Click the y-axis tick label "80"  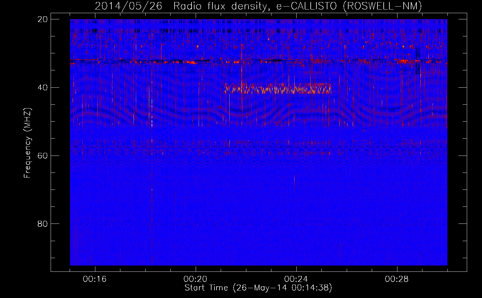[x=43, y=224]
